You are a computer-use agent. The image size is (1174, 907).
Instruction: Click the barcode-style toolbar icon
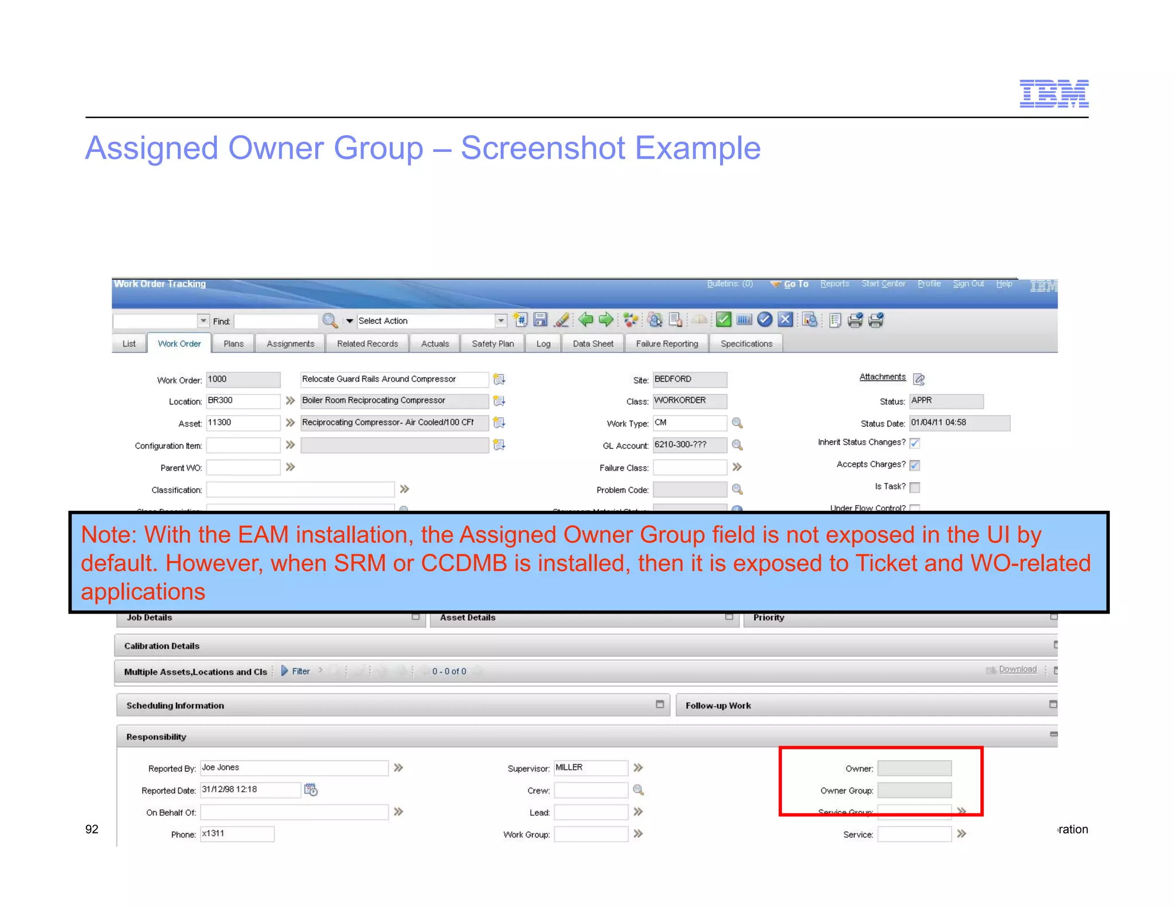(x=744, y=320)
